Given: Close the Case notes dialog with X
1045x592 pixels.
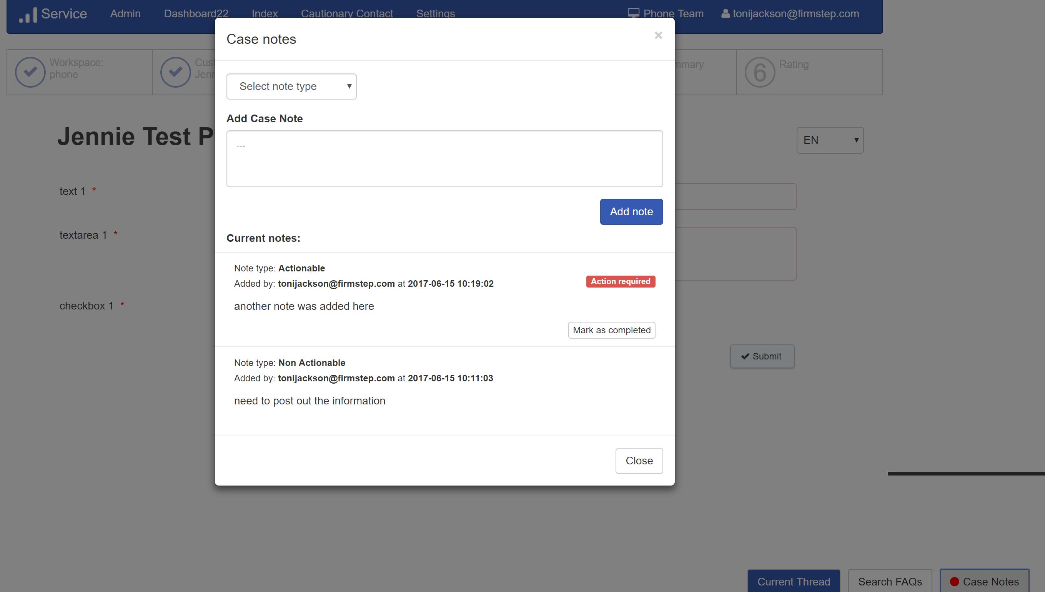Looking at the screenshot, I should coord(658,35).
